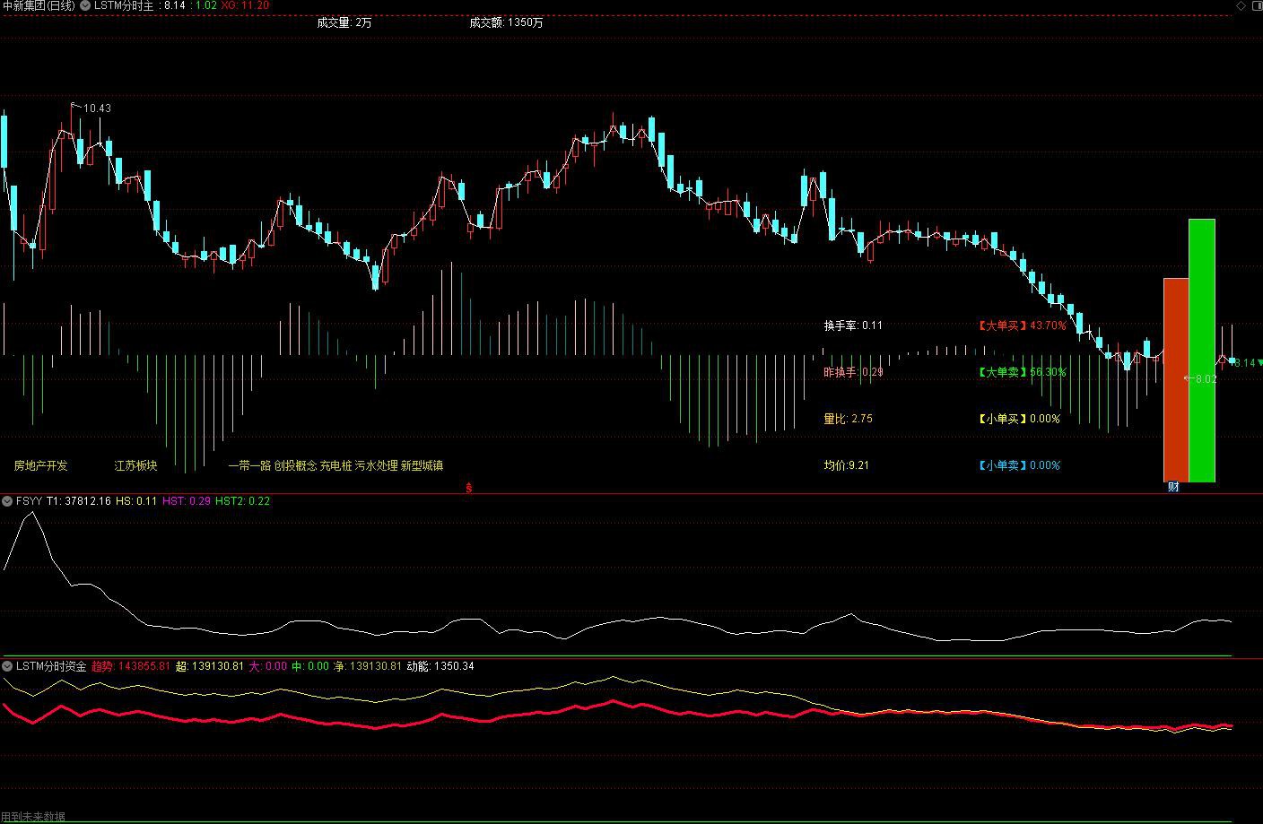The height and width of the screenshot is (824, 1263).
Task: Click the XG: 11.20 value in header
Action: (x=245, y=5)
